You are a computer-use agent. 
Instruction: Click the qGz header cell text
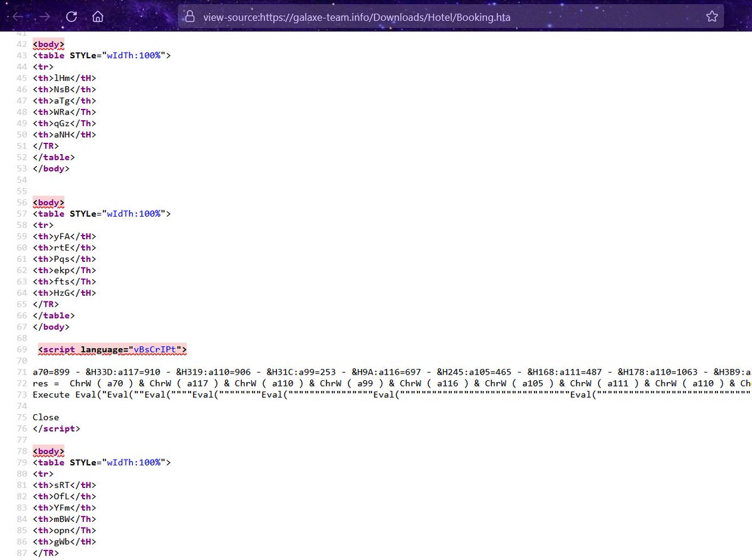[62, 123]
